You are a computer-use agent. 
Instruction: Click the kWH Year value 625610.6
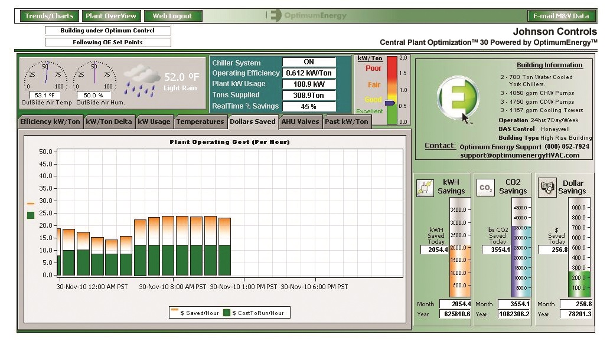(x=455, y=314)
